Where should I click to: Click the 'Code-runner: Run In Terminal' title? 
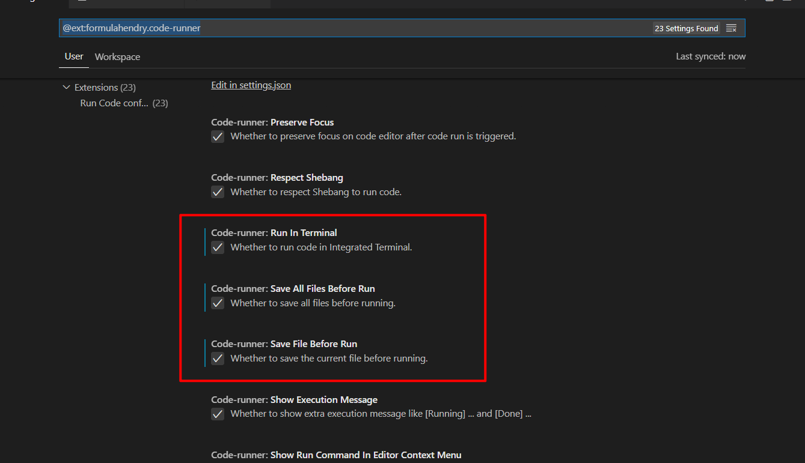pyautogui.click(x=274, y=233)
